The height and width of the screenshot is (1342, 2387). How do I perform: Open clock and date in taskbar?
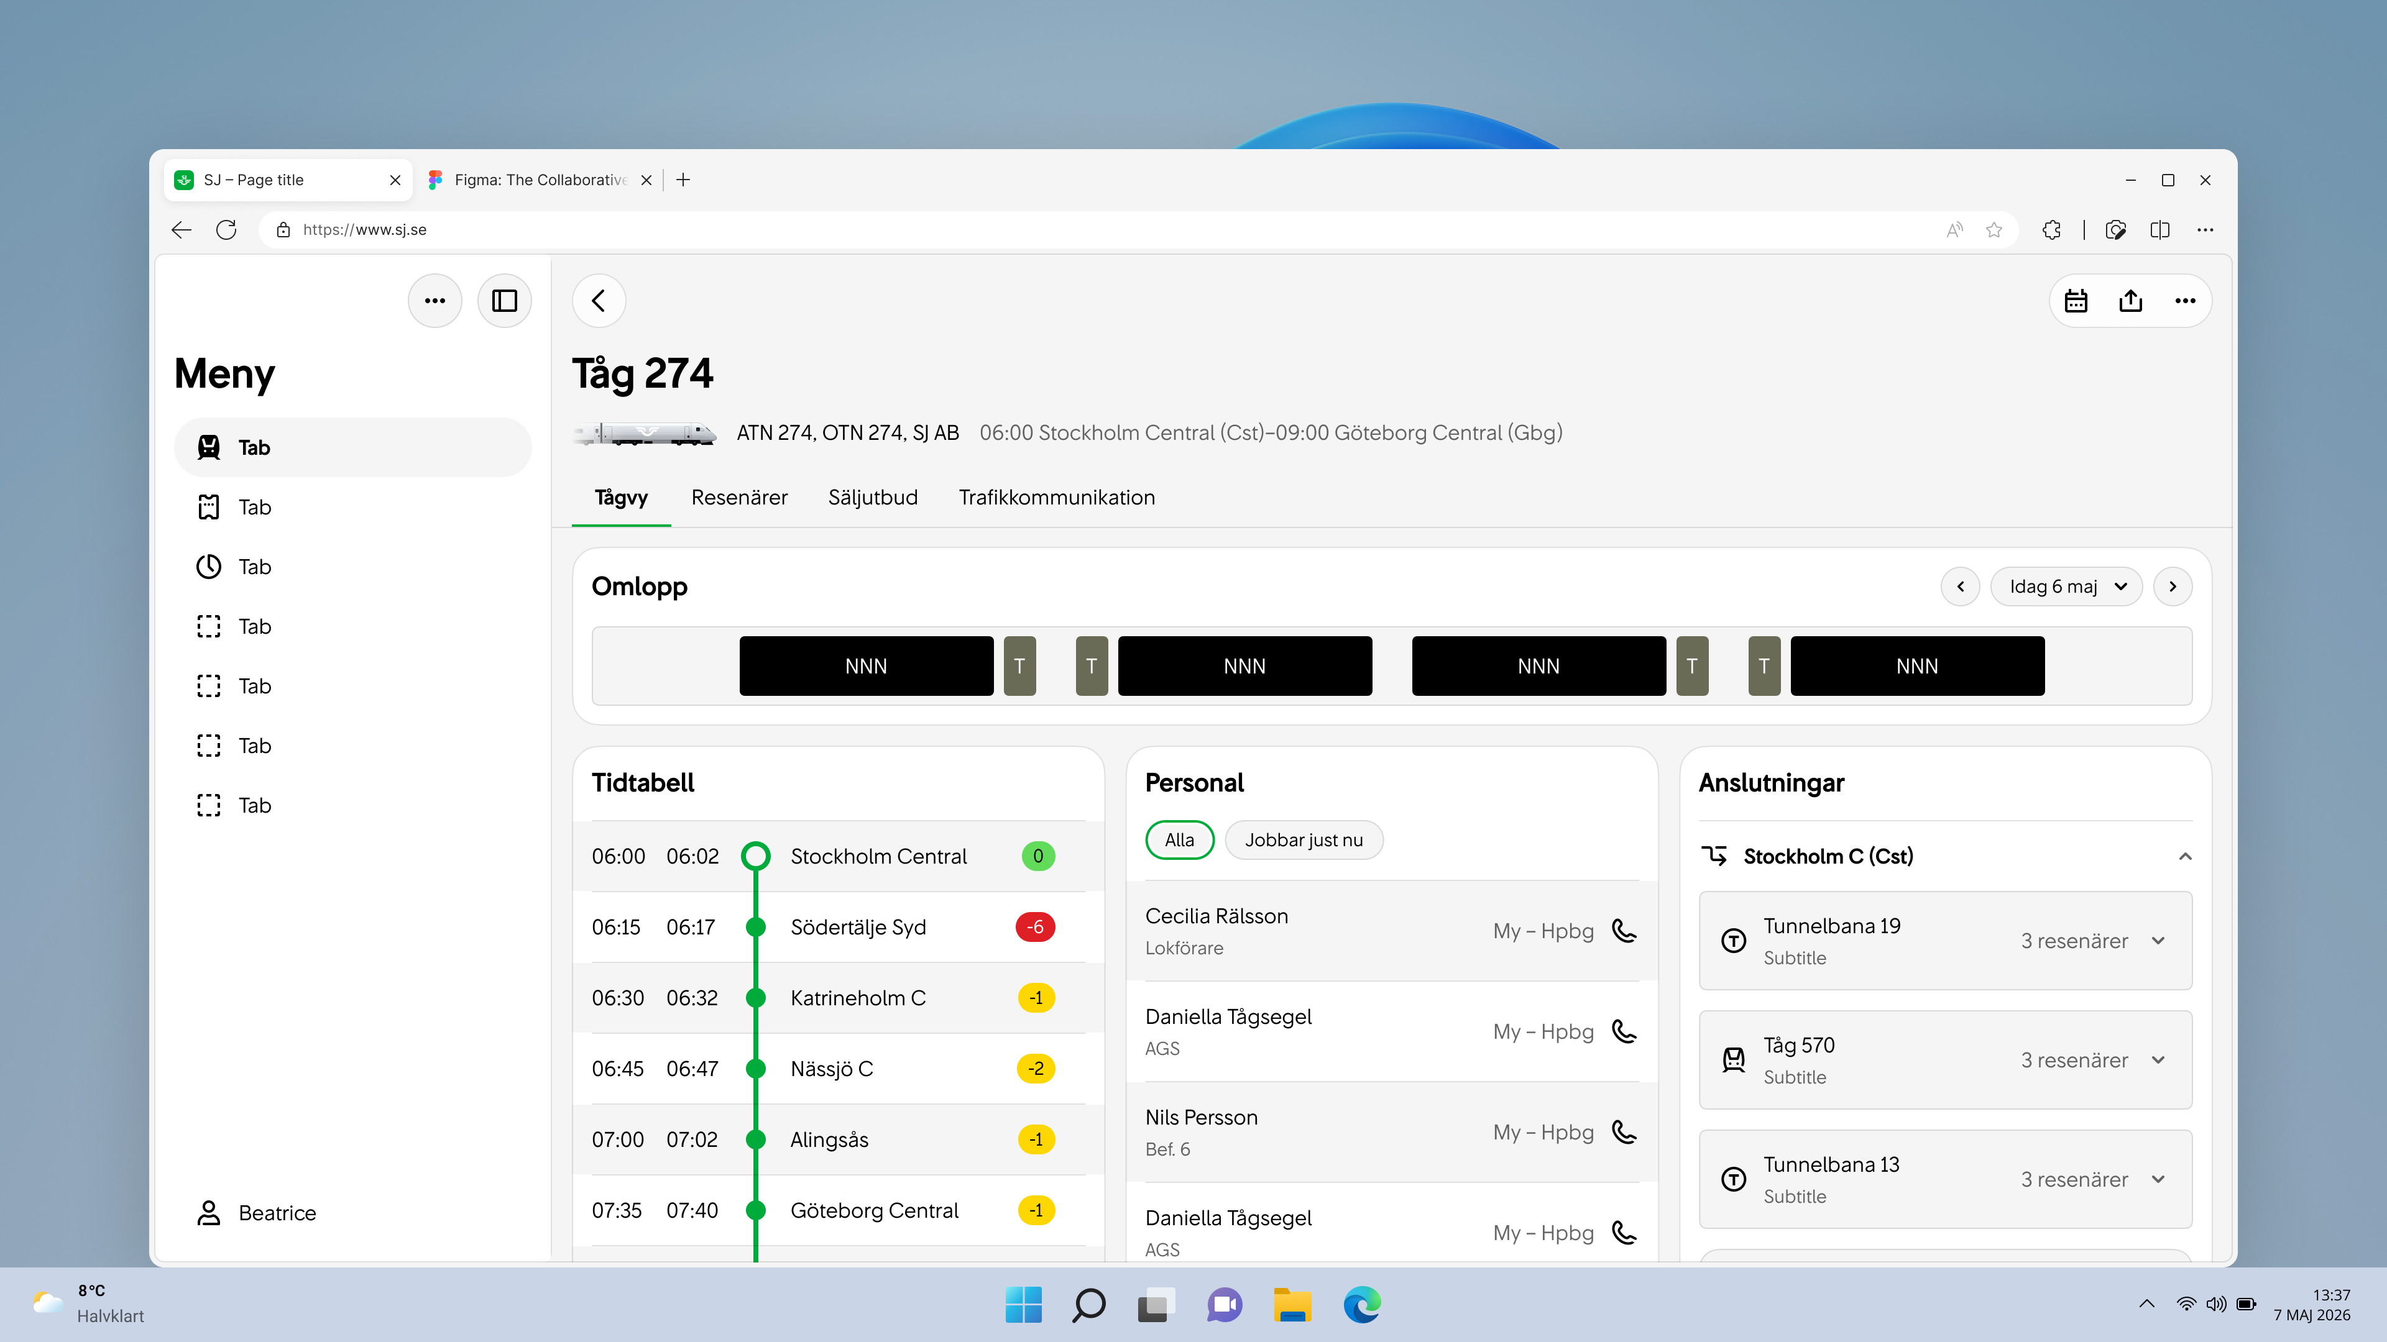tap(2312, 1304)
